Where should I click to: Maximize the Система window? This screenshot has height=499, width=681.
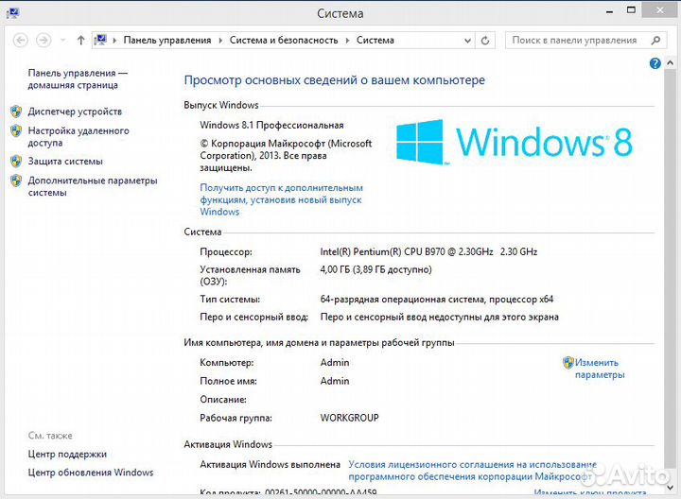631,10
